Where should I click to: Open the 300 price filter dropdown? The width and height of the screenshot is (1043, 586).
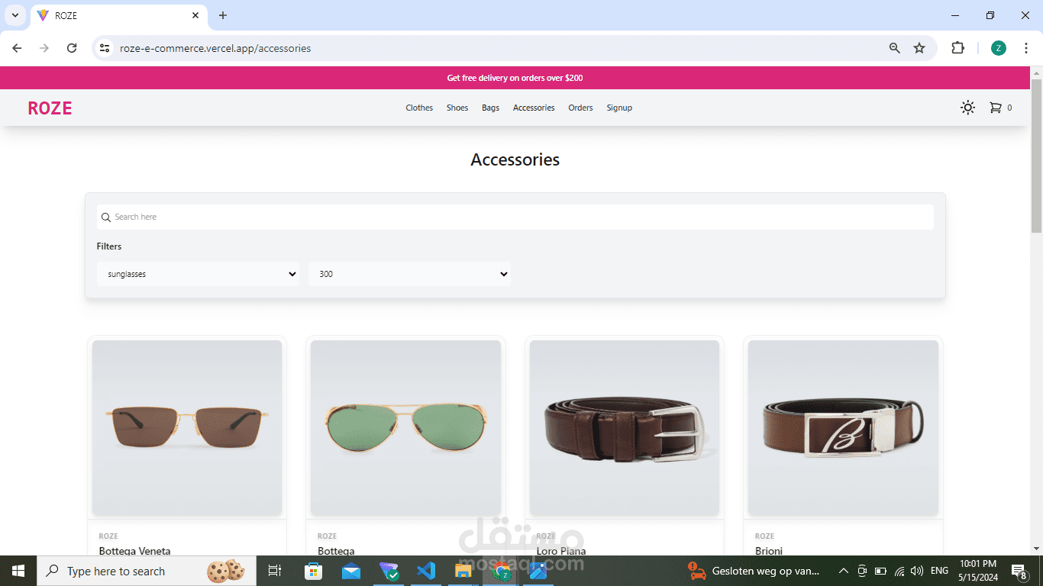[409, 274]
